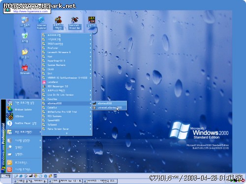Select RealOne Player entry in Start menu

pos(24,123)
